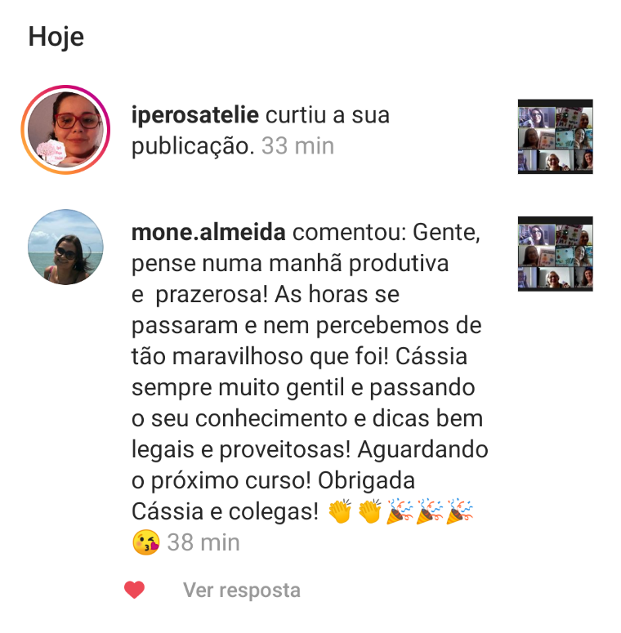
Task: Click the second clapping hands emoji
Action: (369, 511)
